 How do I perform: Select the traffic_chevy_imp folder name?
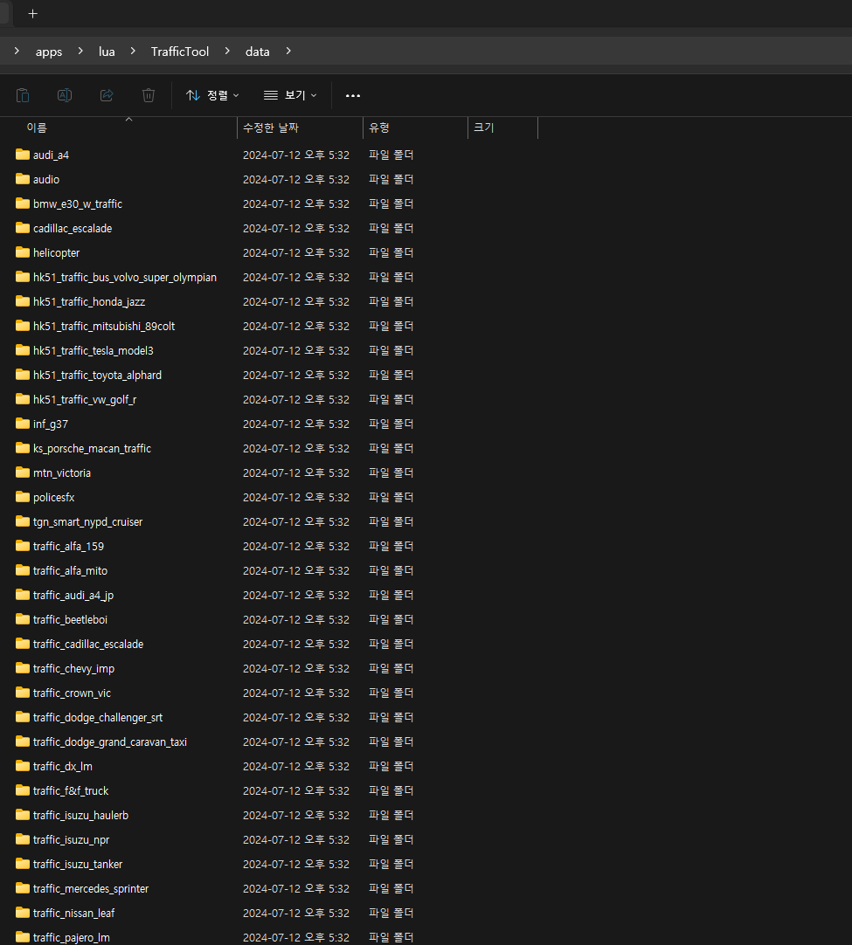[73, 669]
